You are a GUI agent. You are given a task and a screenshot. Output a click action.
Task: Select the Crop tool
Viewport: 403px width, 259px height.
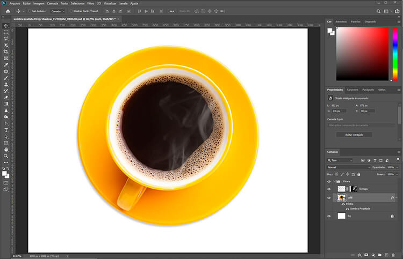[6, 52]
